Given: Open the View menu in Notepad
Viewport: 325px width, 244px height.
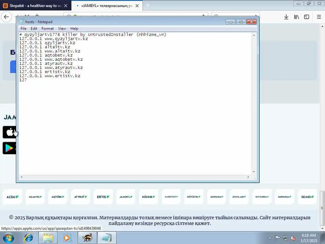Looking at the screenshot, I should click(62, 29).
